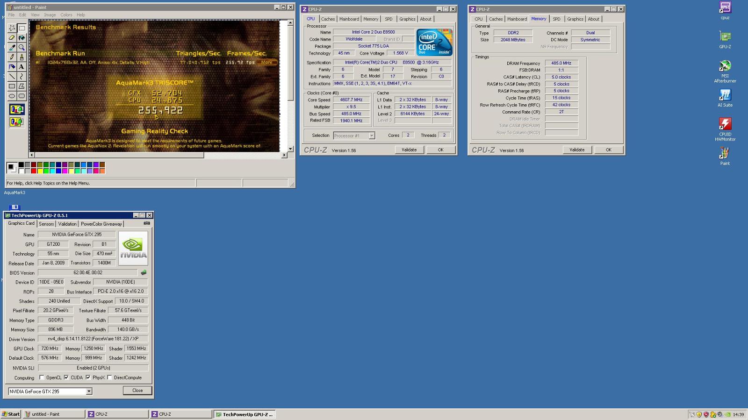748x420 pixels.
Task: Open the GPU-Z desktop shortcut
Action: coord(725,40)
